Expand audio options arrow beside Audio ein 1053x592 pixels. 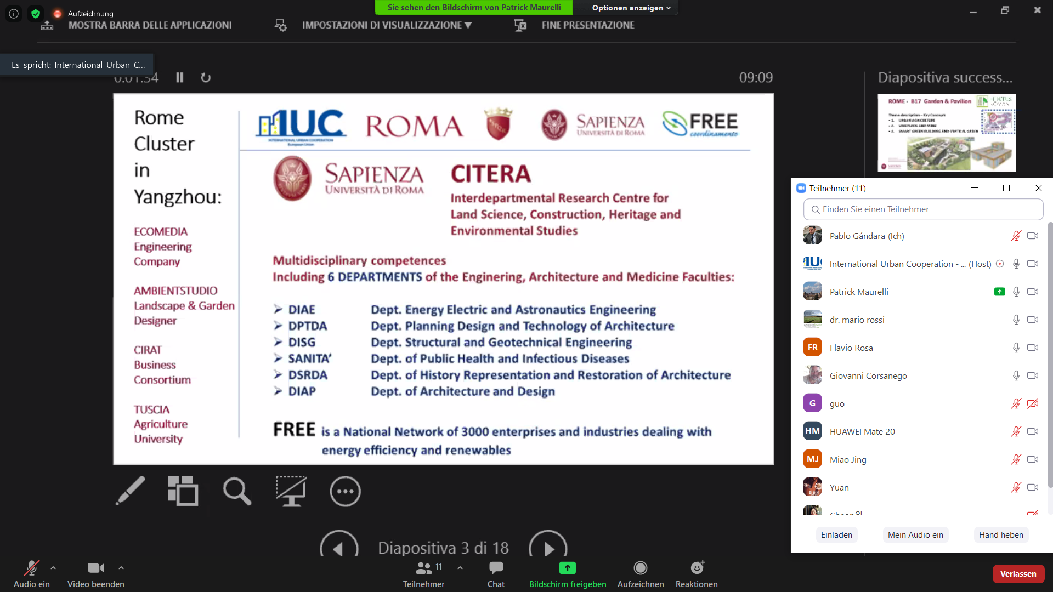pyautogui.click(x=53, y=568)
